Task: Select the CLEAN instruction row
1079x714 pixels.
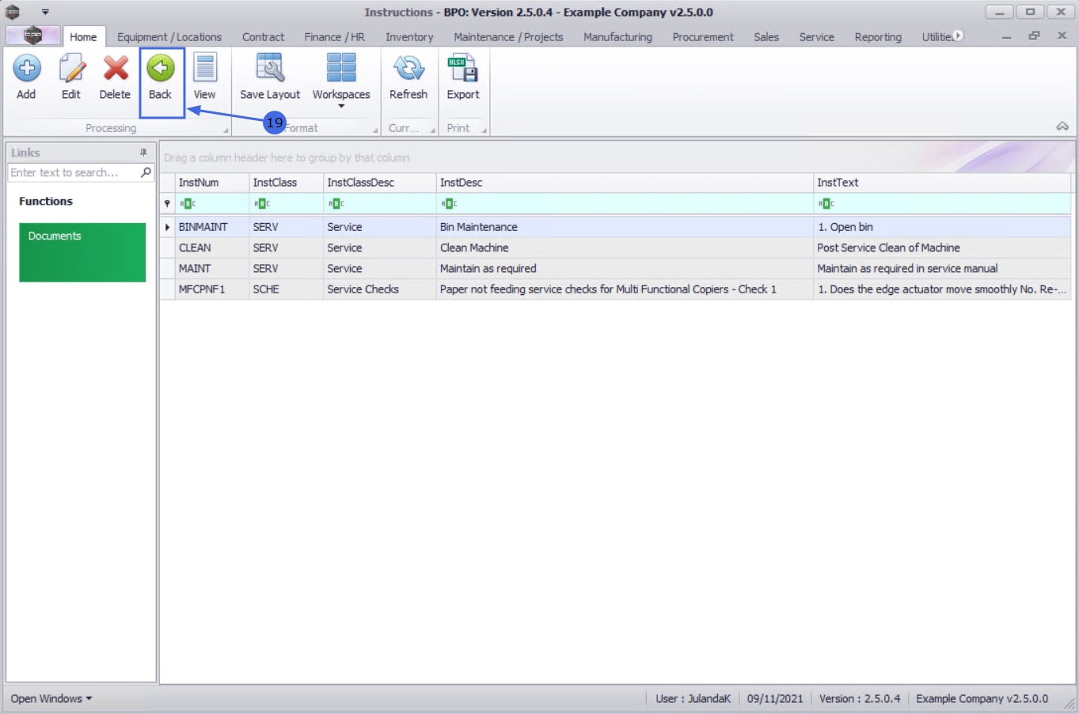Action: 616,247
